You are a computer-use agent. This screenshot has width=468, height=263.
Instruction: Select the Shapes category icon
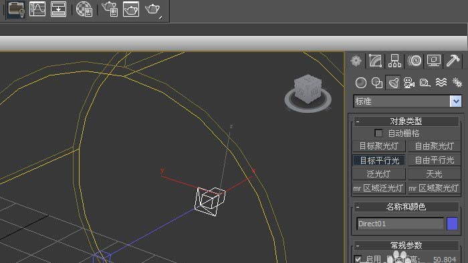click(377, 83)
